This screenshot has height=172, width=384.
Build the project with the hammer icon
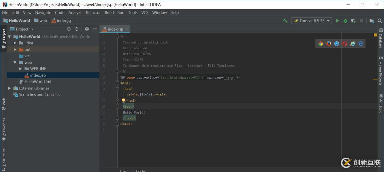point(285,21)
